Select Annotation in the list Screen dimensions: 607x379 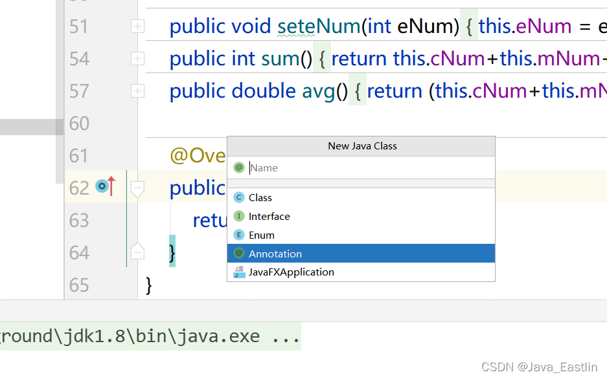[361, 254]
